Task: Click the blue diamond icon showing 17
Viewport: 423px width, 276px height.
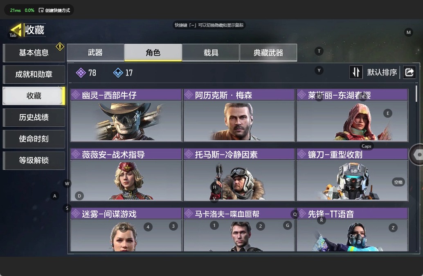Action: pos(118,73)
